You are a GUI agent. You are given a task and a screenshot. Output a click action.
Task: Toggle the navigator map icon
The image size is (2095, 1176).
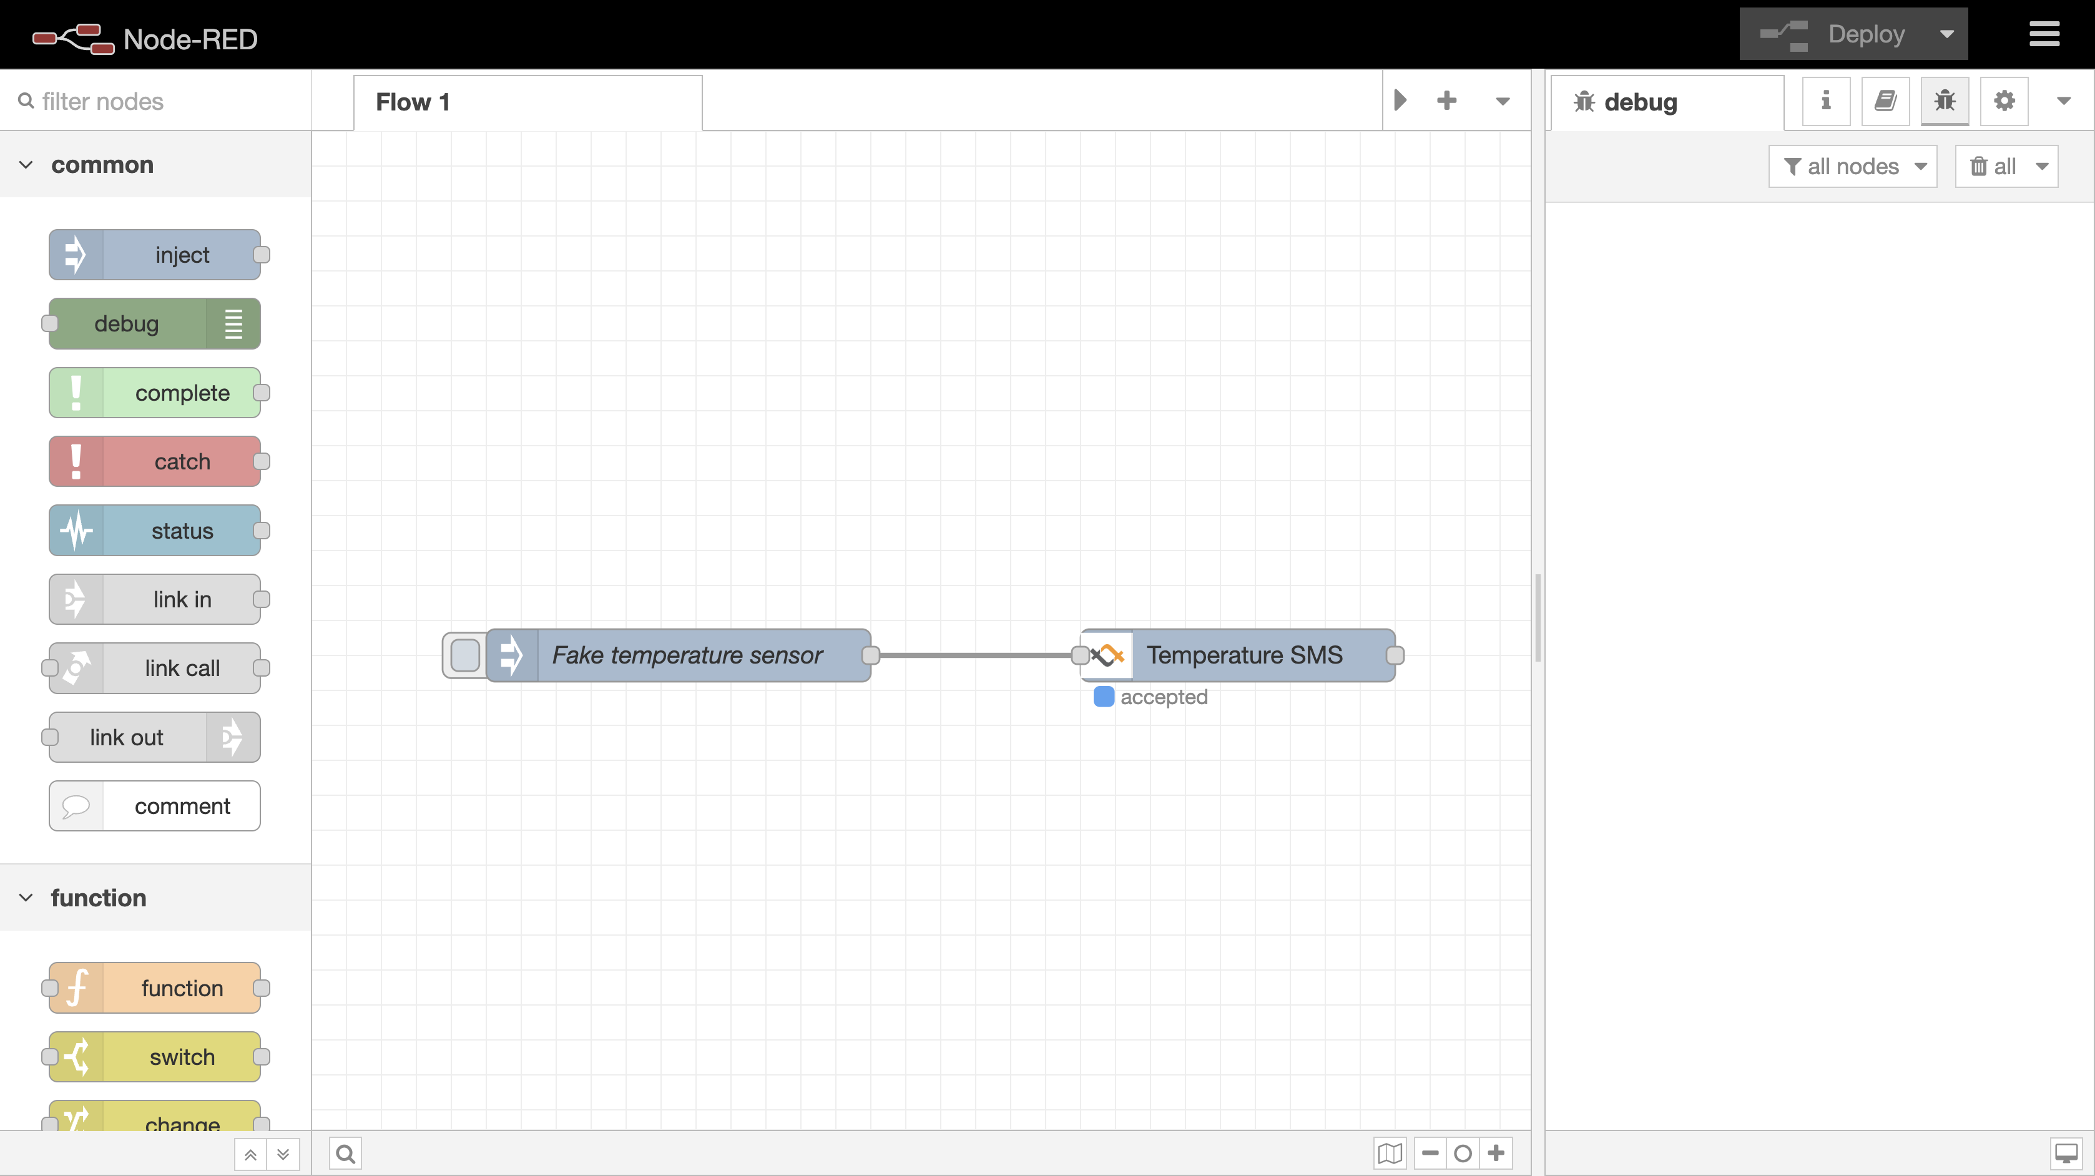point(1390,1154)
